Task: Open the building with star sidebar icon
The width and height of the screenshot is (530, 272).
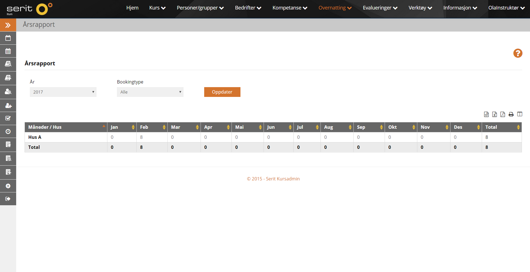Action: tap(8, 144)
